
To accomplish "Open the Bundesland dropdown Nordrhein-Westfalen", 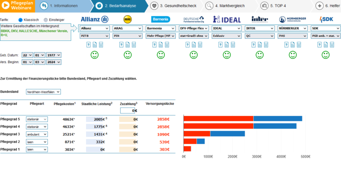I will (x=43, y=92).
